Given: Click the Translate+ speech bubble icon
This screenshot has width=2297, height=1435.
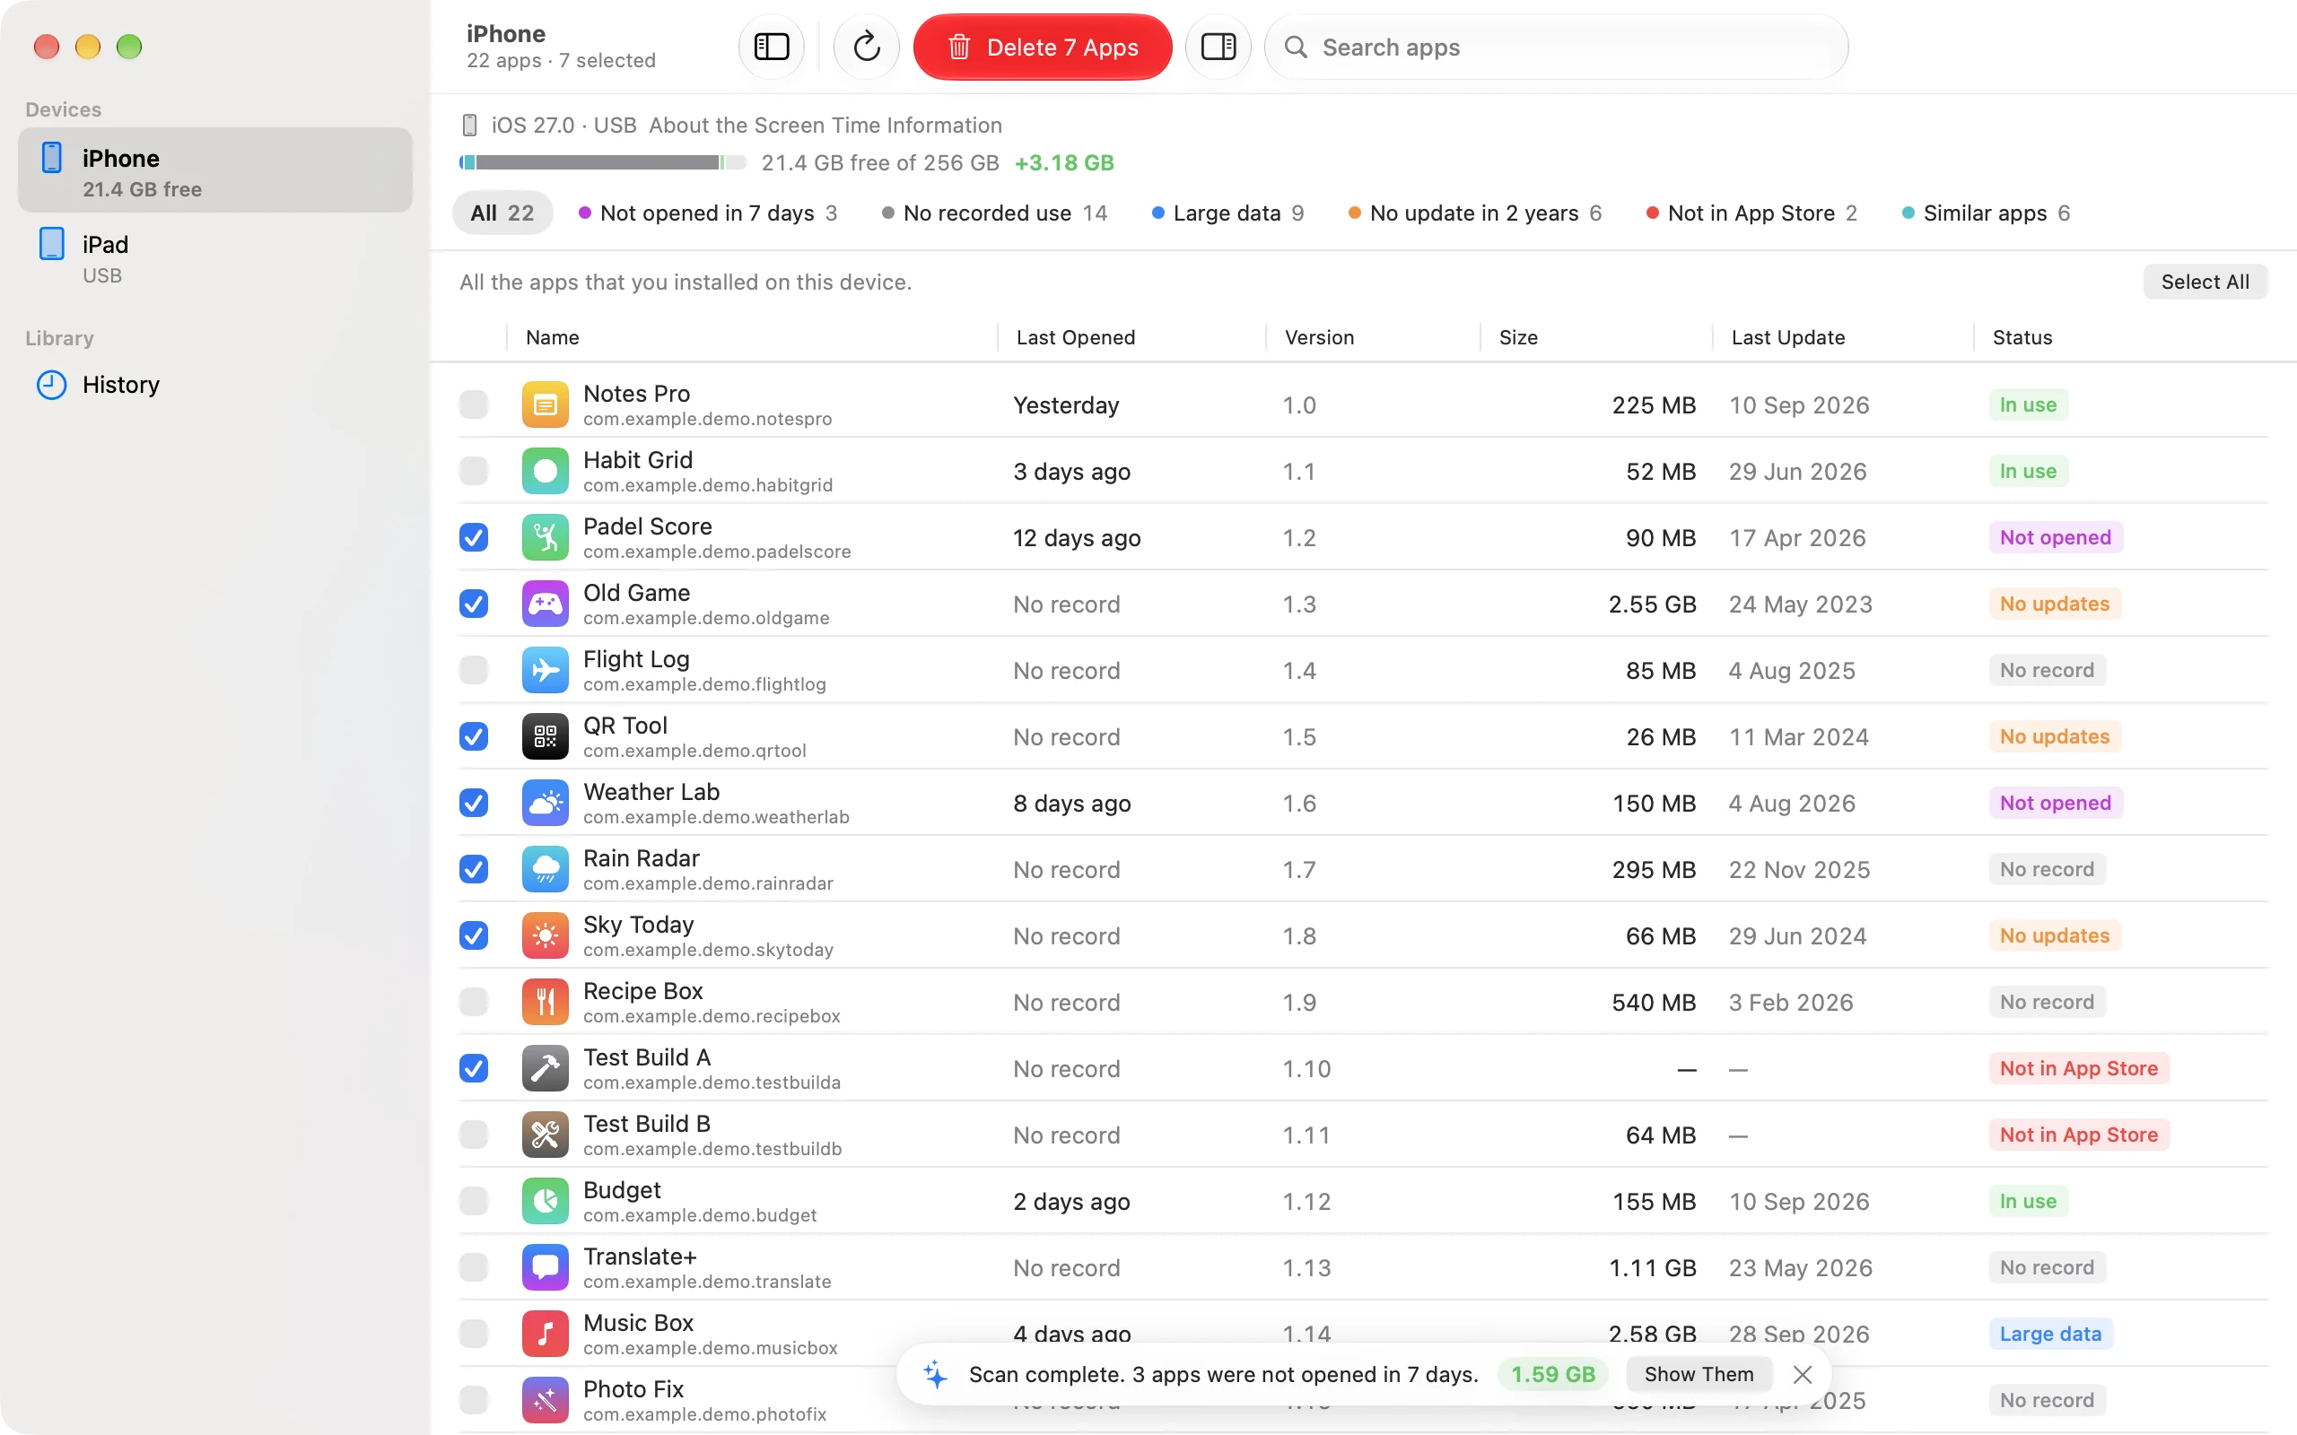Looking at the screenshot, I should (545, 1269).
